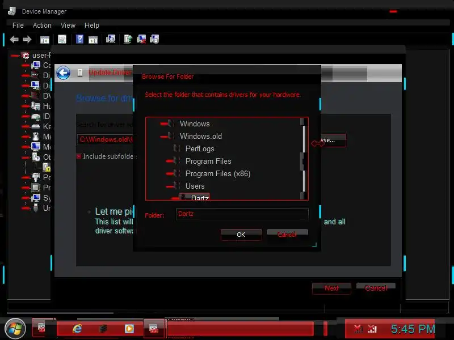Viewport: 454px width, 340px height.
Task: Expand the Windows.old folder node
Action: 164,136
